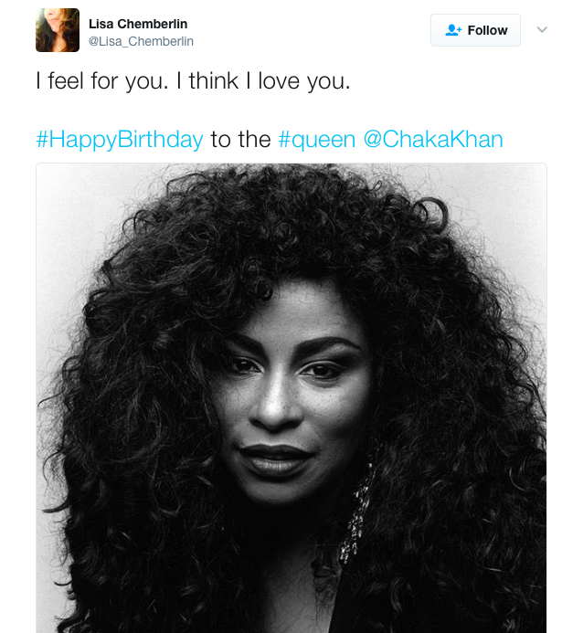Visit the @ChakaKhan mention
The height and width of the screenshot is (633, 583).
[x=433, y=139]
